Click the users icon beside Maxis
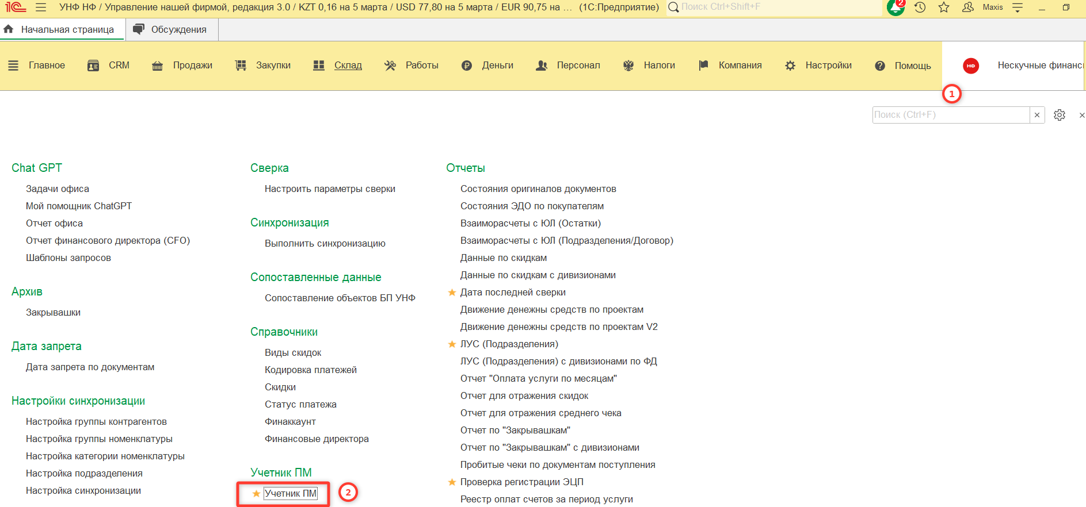Screen dimensions: 1086x507 (x=968, y=7)
